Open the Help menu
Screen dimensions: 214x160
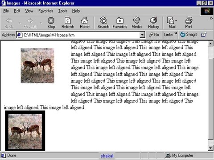(x=76, y=11)
